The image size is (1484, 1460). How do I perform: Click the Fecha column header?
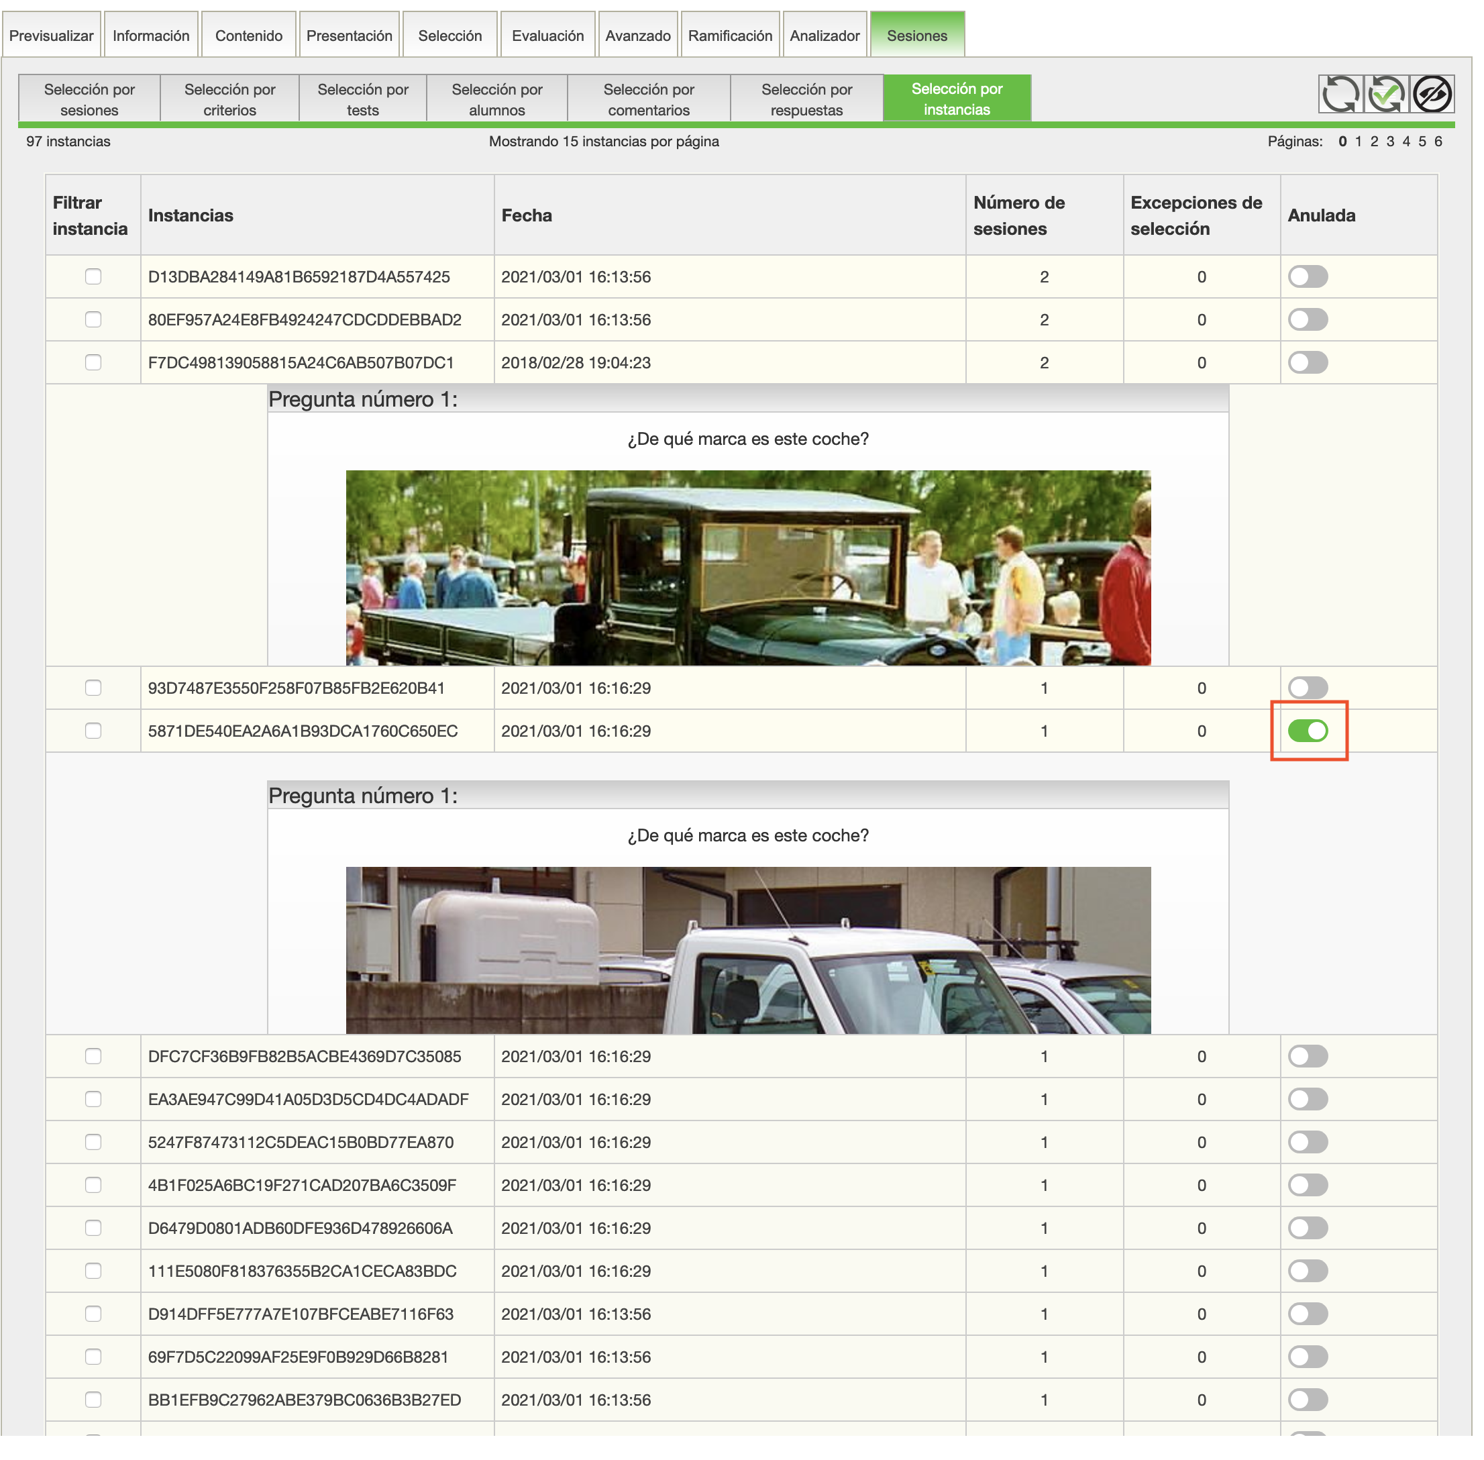point(527,215)
